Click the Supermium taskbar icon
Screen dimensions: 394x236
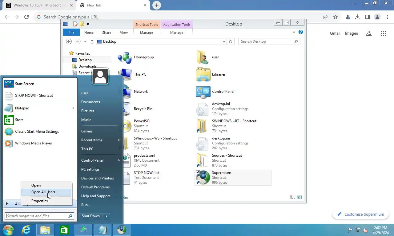coord(122,230)
